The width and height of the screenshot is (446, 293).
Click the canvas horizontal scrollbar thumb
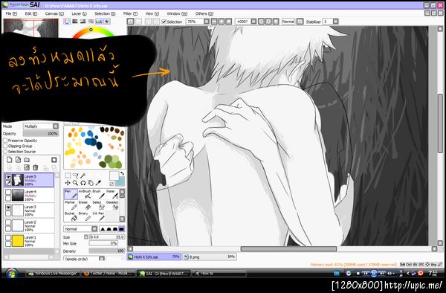(288, 249)
